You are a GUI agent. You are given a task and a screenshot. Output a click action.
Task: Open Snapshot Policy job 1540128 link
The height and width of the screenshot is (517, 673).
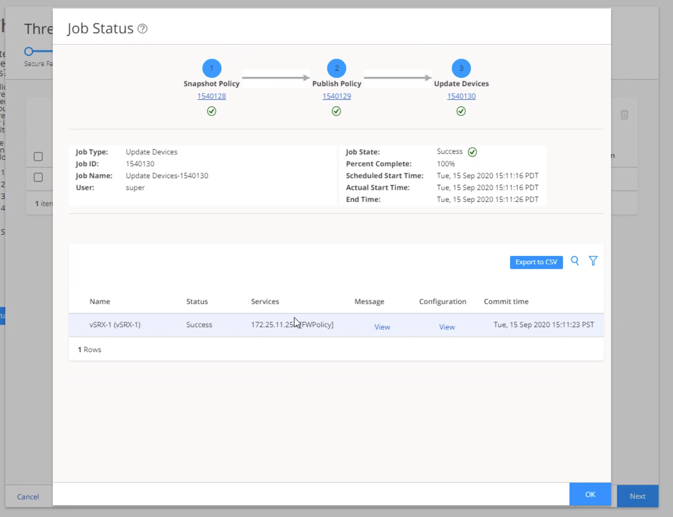pos(212,96)
